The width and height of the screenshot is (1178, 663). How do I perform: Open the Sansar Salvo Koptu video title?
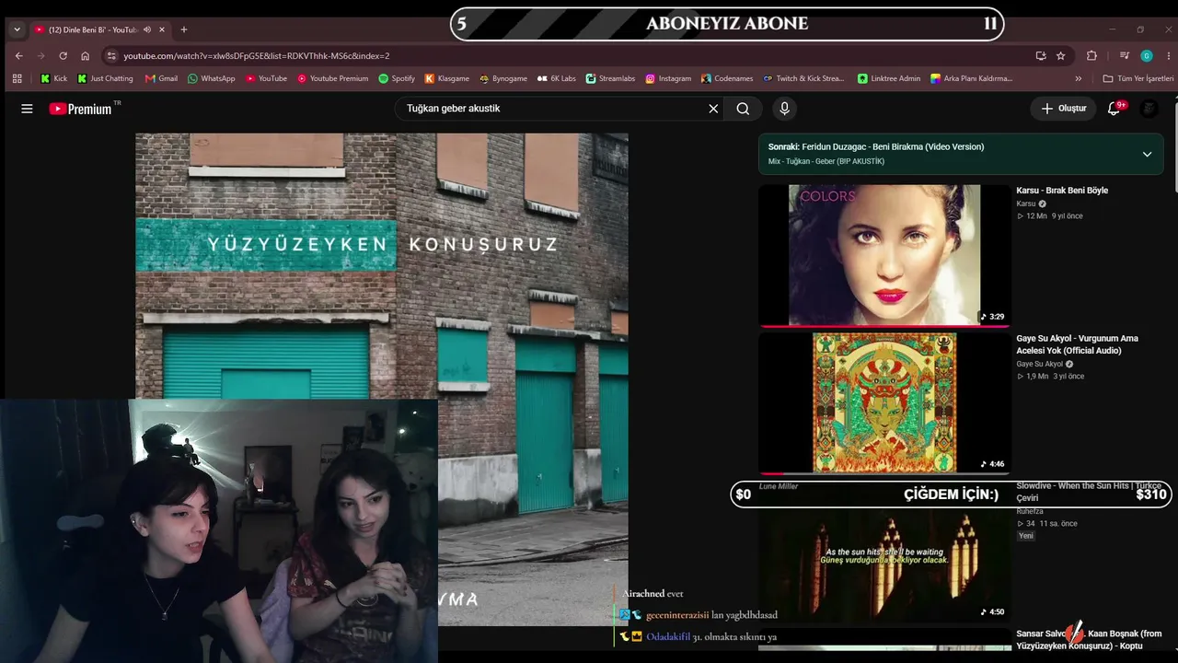click(x=1089, y=639)
